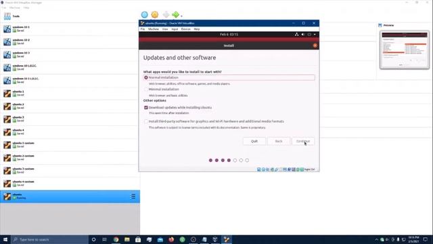
Task: Select the 'ubuntu 3' virtual machine
Action: 70,119
